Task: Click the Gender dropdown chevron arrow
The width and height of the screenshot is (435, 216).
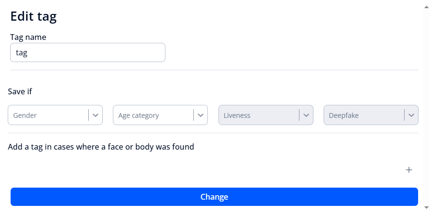Action: pyautogui.click(x=95, y=115)
